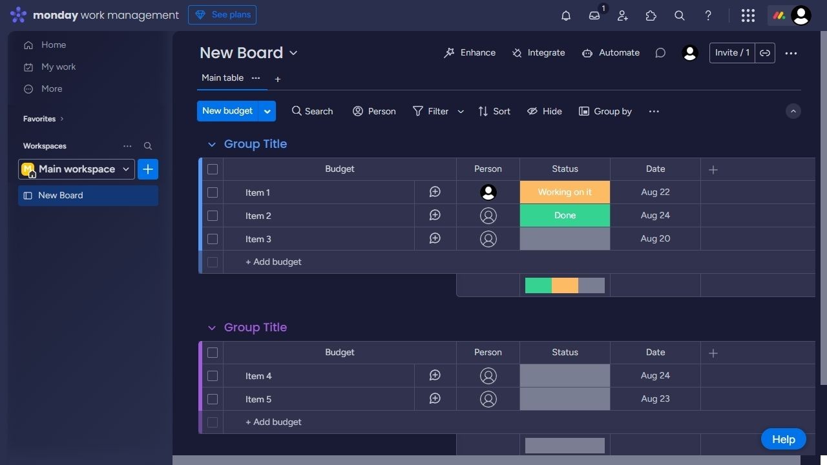
Task: Select the Item 1 row checkbox
Action: point(213,192)
